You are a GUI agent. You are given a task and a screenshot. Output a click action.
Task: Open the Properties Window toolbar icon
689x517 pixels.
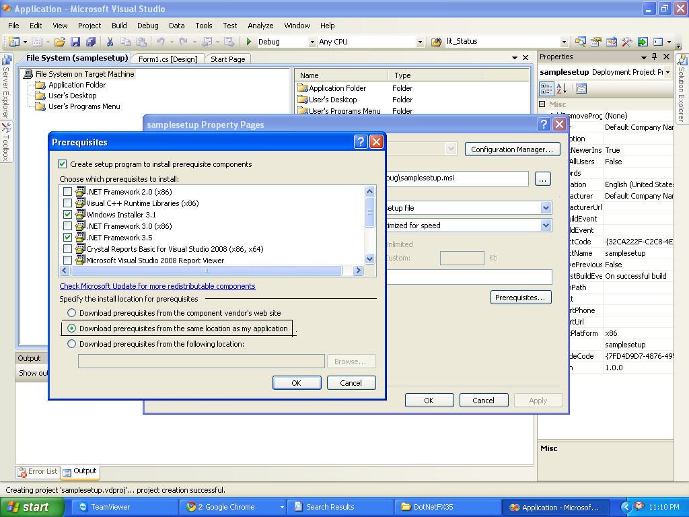[596, 42]
